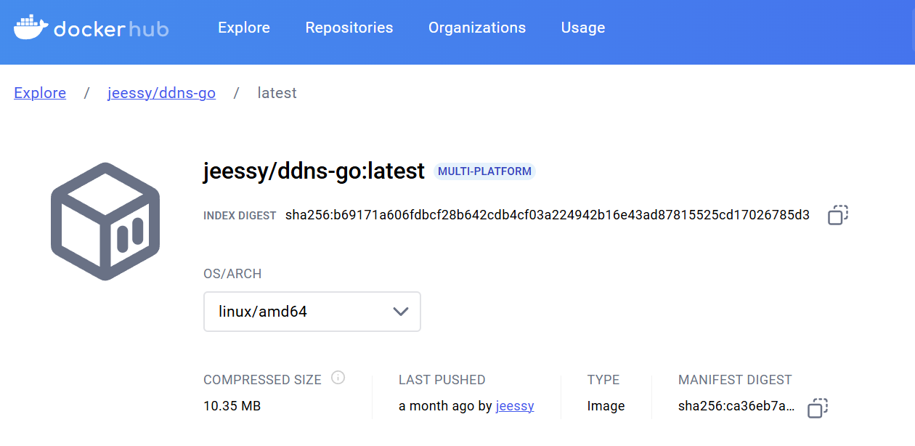915x446 pixels.
Task: Click the 'latest' breadcrumb text
Action: click(x=277, y=93)
